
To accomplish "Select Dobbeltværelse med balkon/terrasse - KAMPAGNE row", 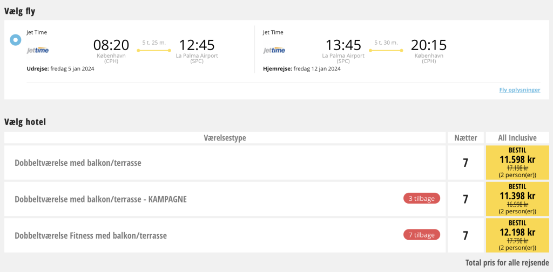I will tap(225, 199).
